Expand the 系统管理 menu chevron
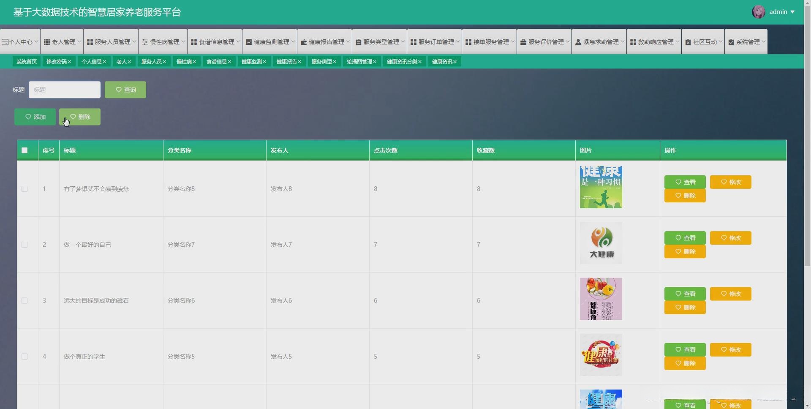 point(763,41)
